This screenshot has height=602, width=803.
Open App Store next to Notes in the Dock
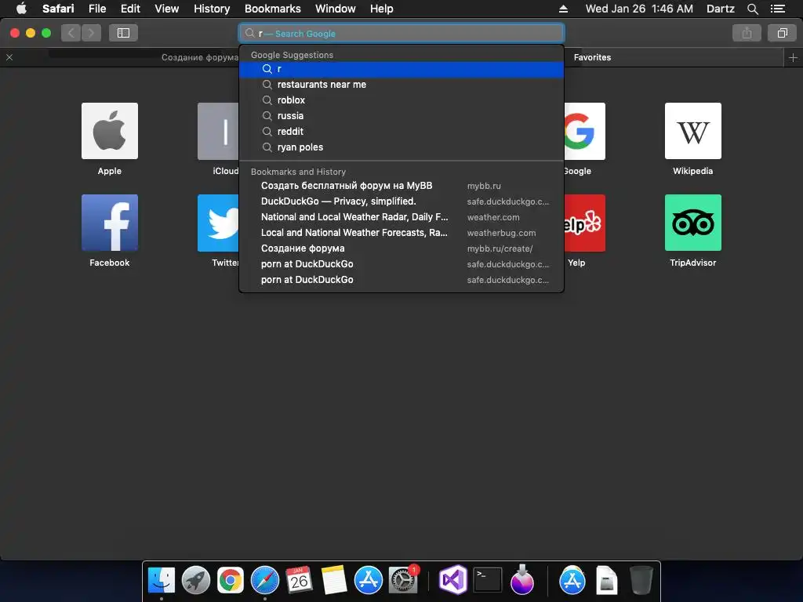(369, 580)
